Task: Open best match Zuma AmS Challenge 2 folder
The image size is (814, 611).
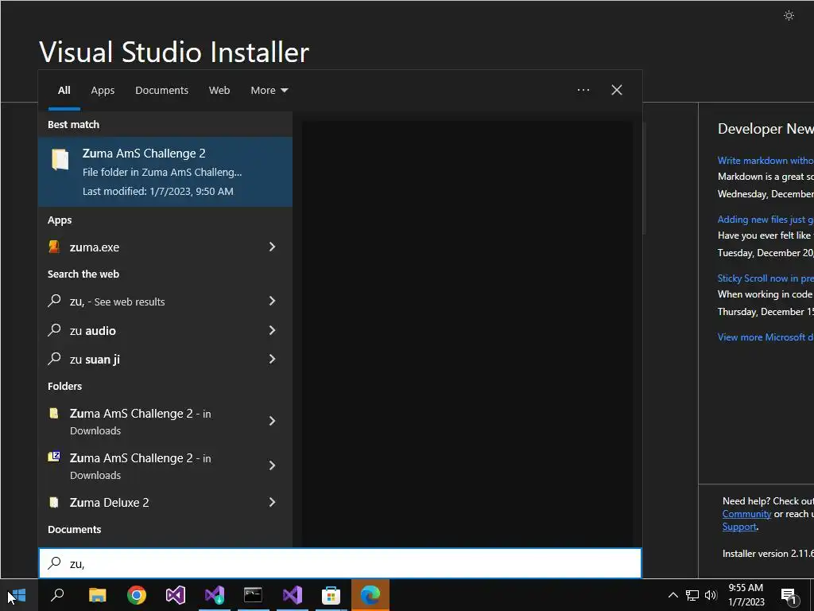Action: (x=165, y=172)
